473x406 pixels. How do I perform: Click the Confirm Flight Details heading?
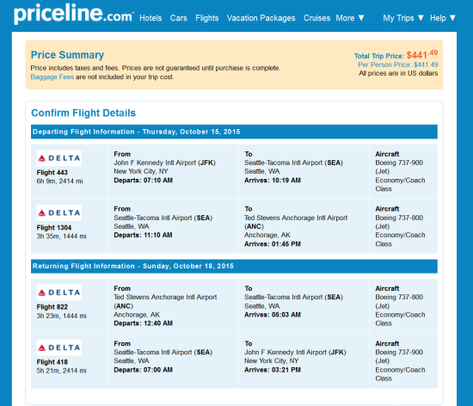point(83,113)
